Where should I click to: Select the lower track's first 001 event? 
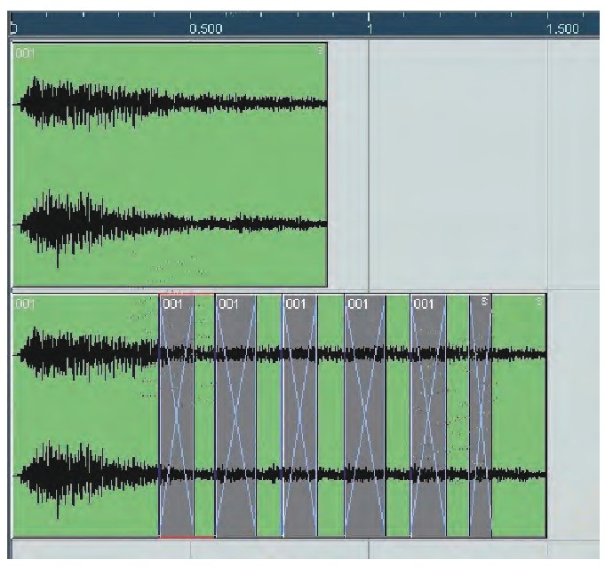coord(85,415)
